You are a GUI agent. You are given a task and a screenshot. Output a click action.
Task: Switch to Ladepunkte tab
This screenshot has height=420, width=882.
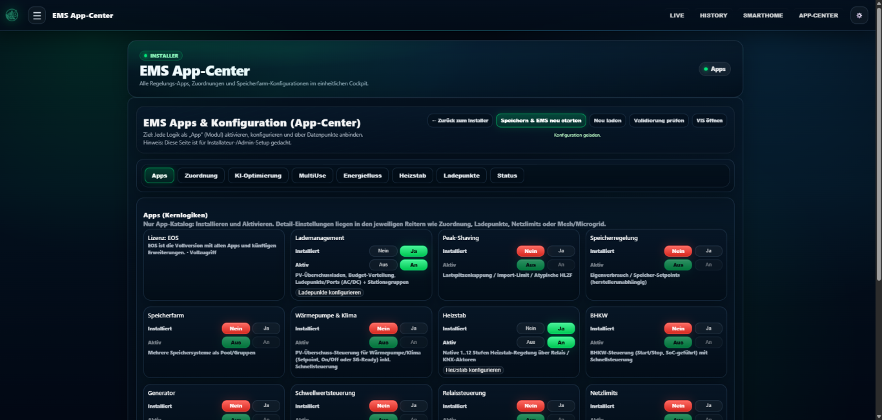(462, 175)
